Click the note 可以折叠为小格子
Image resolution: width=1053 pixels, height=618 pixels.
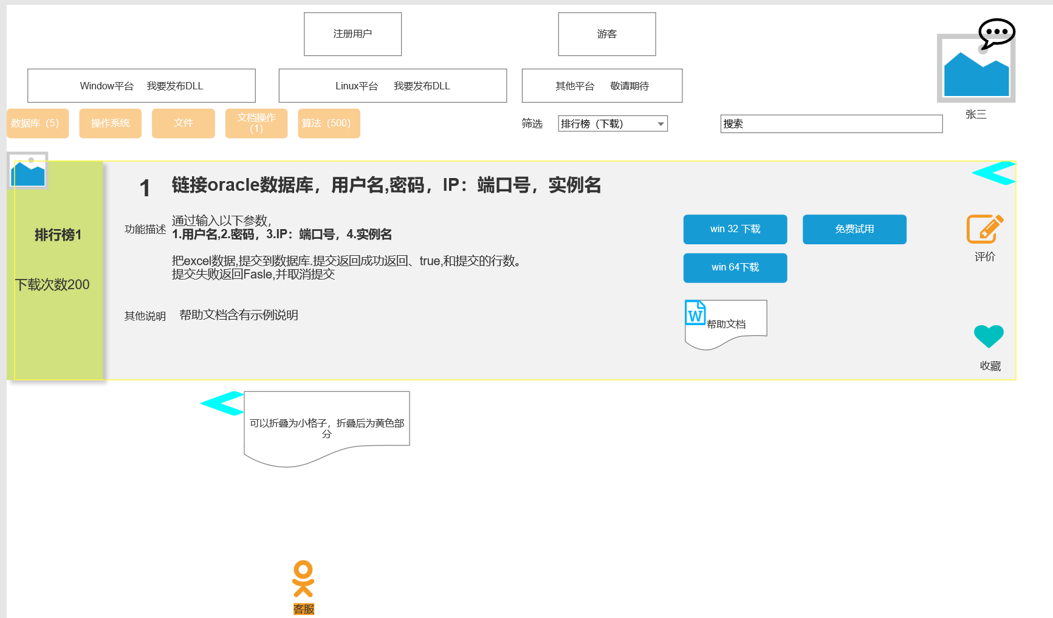pos(327,428)
